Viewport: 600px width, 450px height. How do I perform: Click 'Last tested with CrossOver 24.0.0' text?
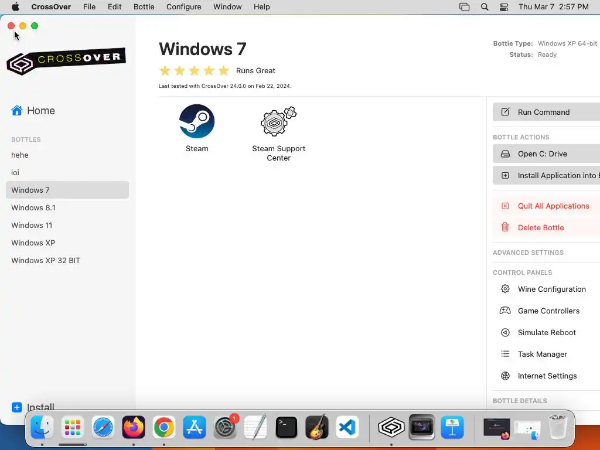[225, 86]
